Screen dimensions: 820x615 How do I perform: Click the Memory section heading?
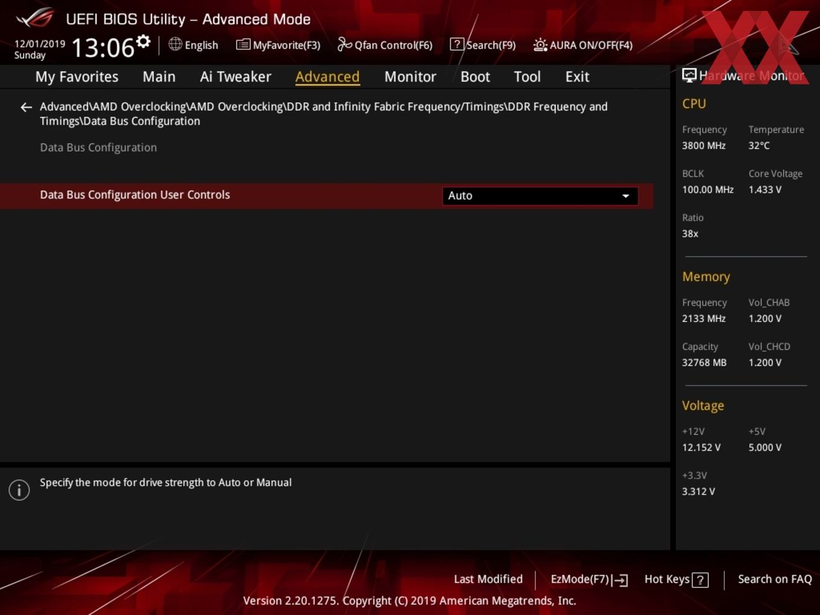click(x=706, y=277)
